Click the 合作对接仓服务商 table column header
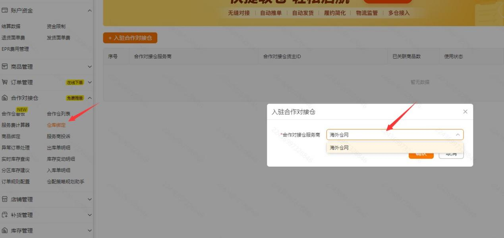 tap(153, 57)
